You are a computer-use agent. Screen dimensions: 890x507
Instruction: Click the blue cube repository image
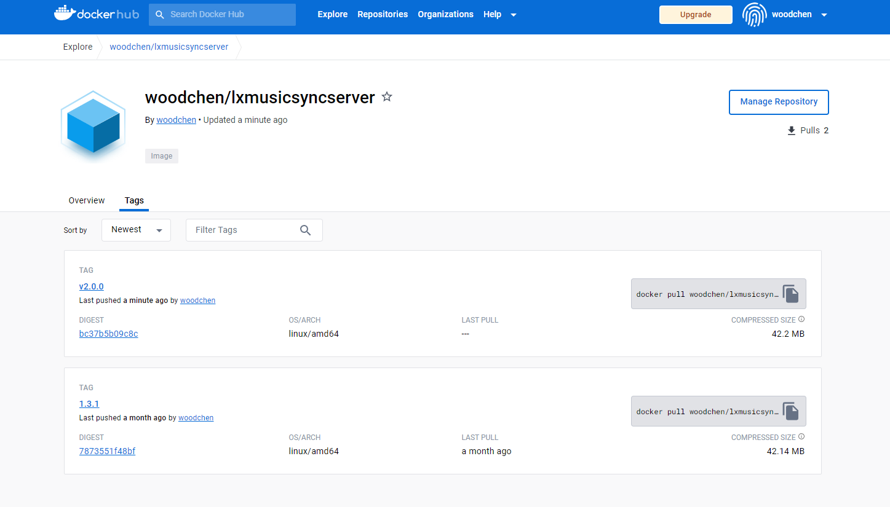pos(93,126)
